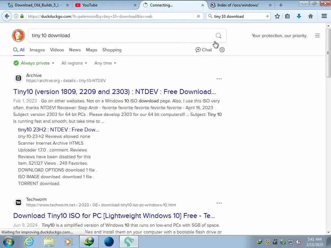Open site identity info icon in address bar
The width and height of the screenshot is (331, 248).
tap(16, 16)
